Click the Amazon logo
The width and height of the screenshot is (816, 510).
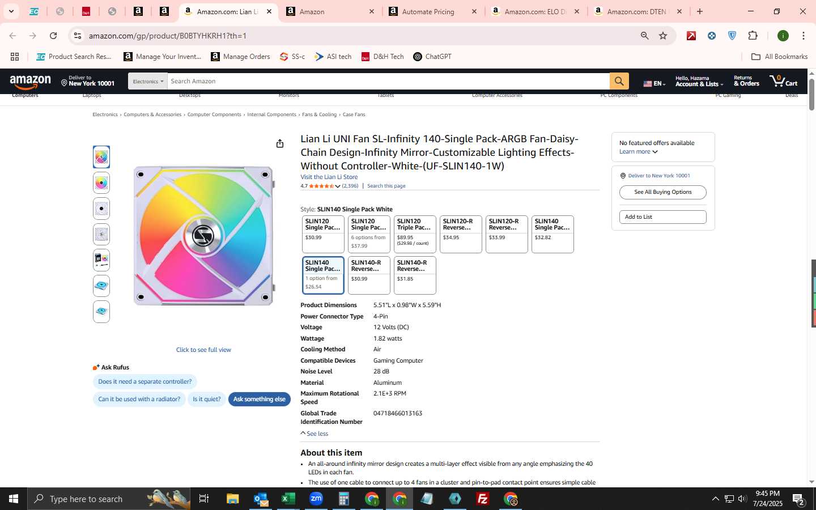(31, 82)
